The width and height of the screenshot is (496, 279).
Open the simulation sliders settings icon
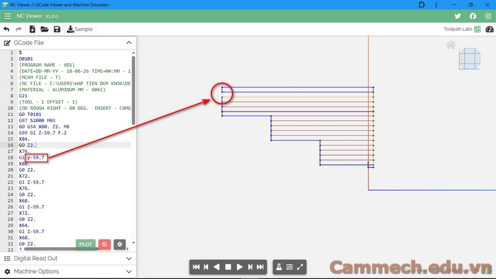click(x=290, y=267)
